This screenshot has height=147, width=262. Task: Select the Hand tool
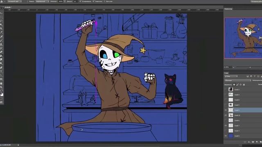point(1,83)
